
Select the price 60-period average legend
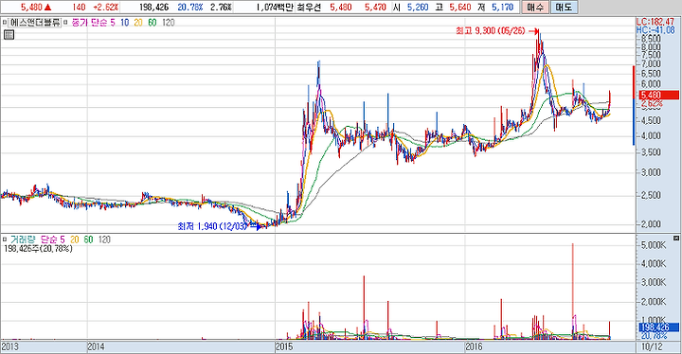(153, 23)
